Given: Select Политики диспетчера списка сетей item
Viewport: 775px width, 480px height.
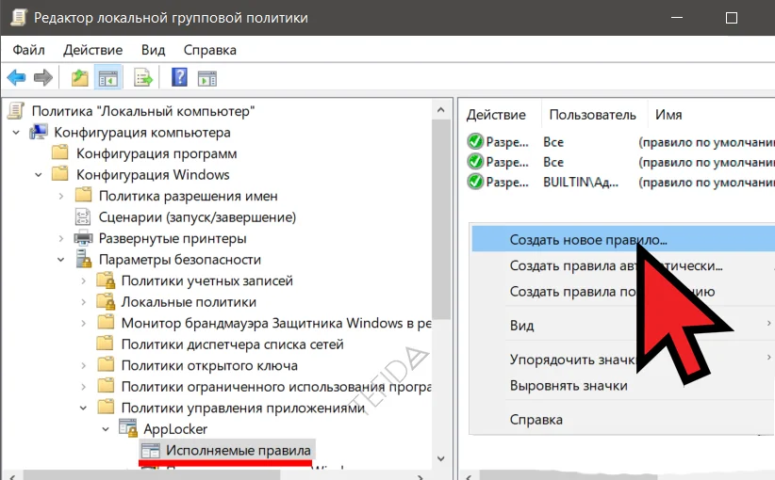Looking at the screenshot, I should [x=232, y=344].
